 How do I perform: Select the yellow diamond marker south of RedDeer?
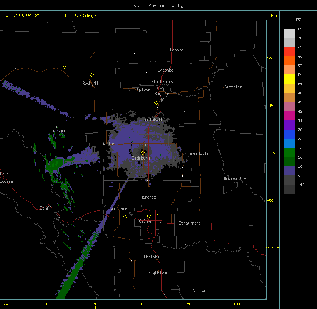click(156, 103)
